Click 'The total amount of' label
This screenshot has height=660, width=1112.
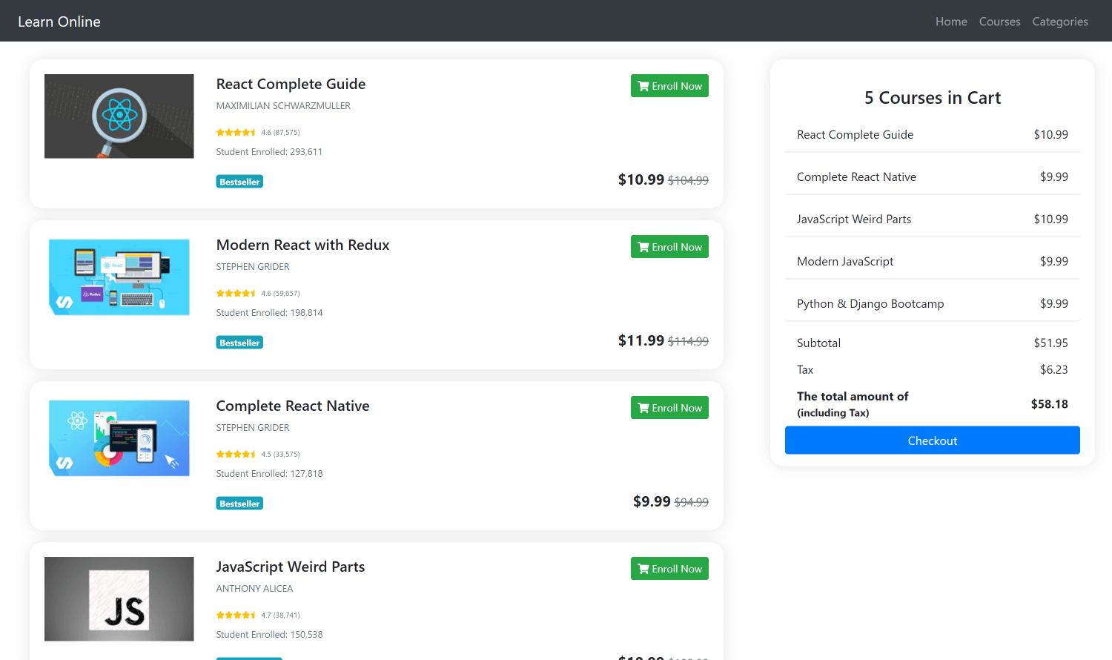pos(853,396)
